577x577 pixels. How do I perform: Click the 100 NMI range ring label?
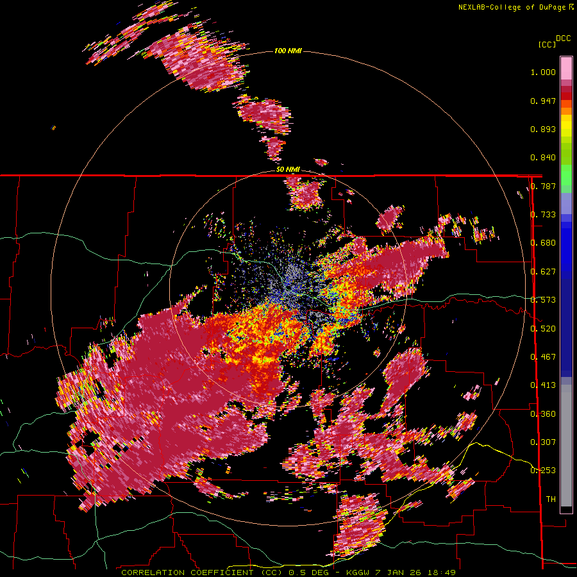pos(288,51)
